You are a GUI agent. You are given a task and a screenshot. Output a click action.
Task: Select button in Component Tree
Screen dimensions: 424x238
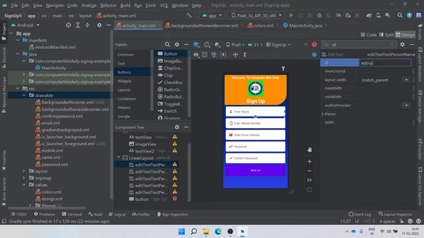(x=142, y=199)
